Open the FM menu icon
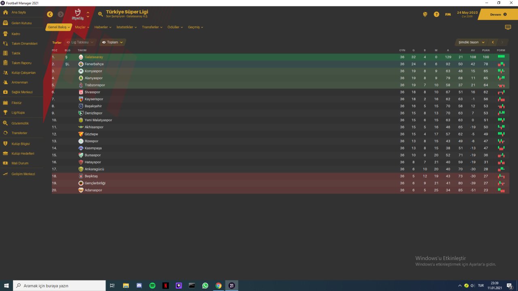 coord(448,15)
